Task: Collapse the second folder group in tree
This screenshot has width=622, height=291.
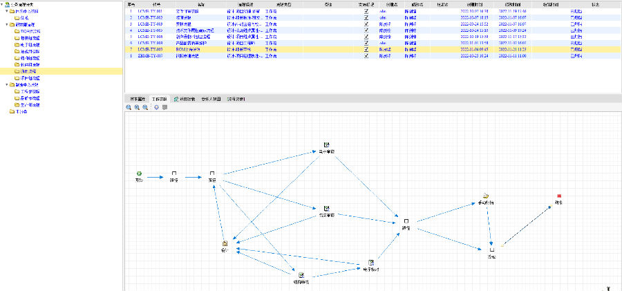Action: 7,25
